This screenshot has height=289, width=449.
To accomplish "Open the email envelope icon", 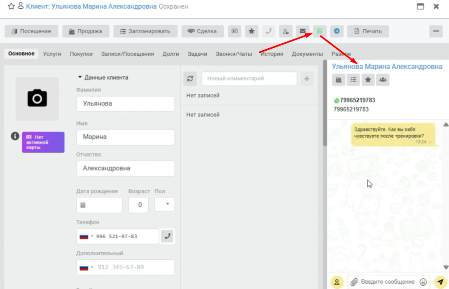I will (303, 31).
